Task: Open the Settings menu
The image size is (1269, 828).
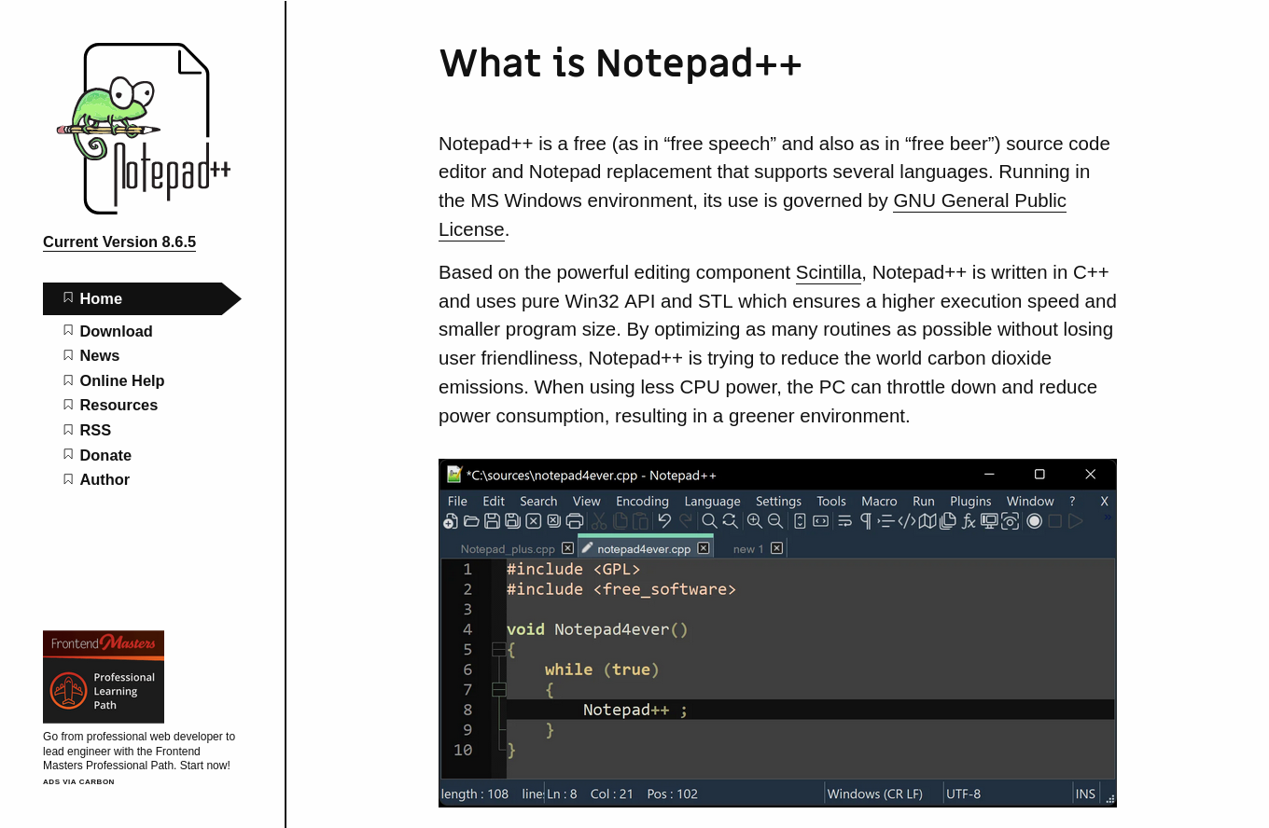Action: (x=778, y=501)
